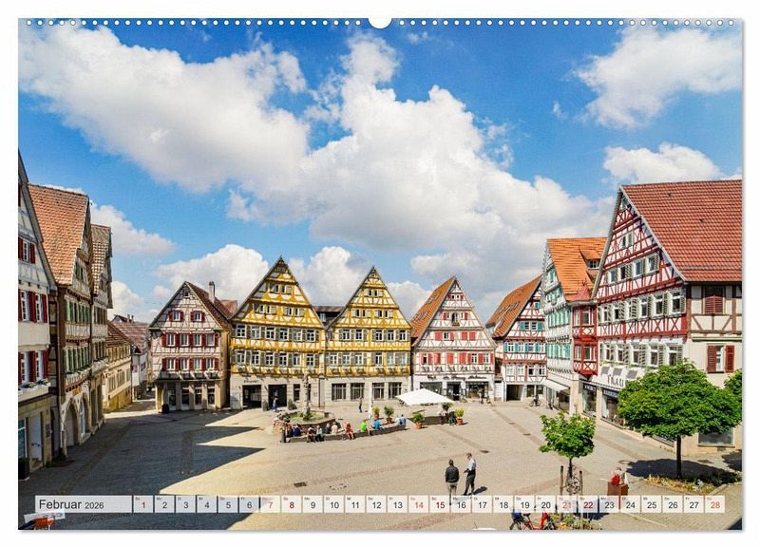Viewport: 760px width, 548px height.
Task: Click the left yellow half-timbered house
Action: pyautogui.click(x=277, y=332)
